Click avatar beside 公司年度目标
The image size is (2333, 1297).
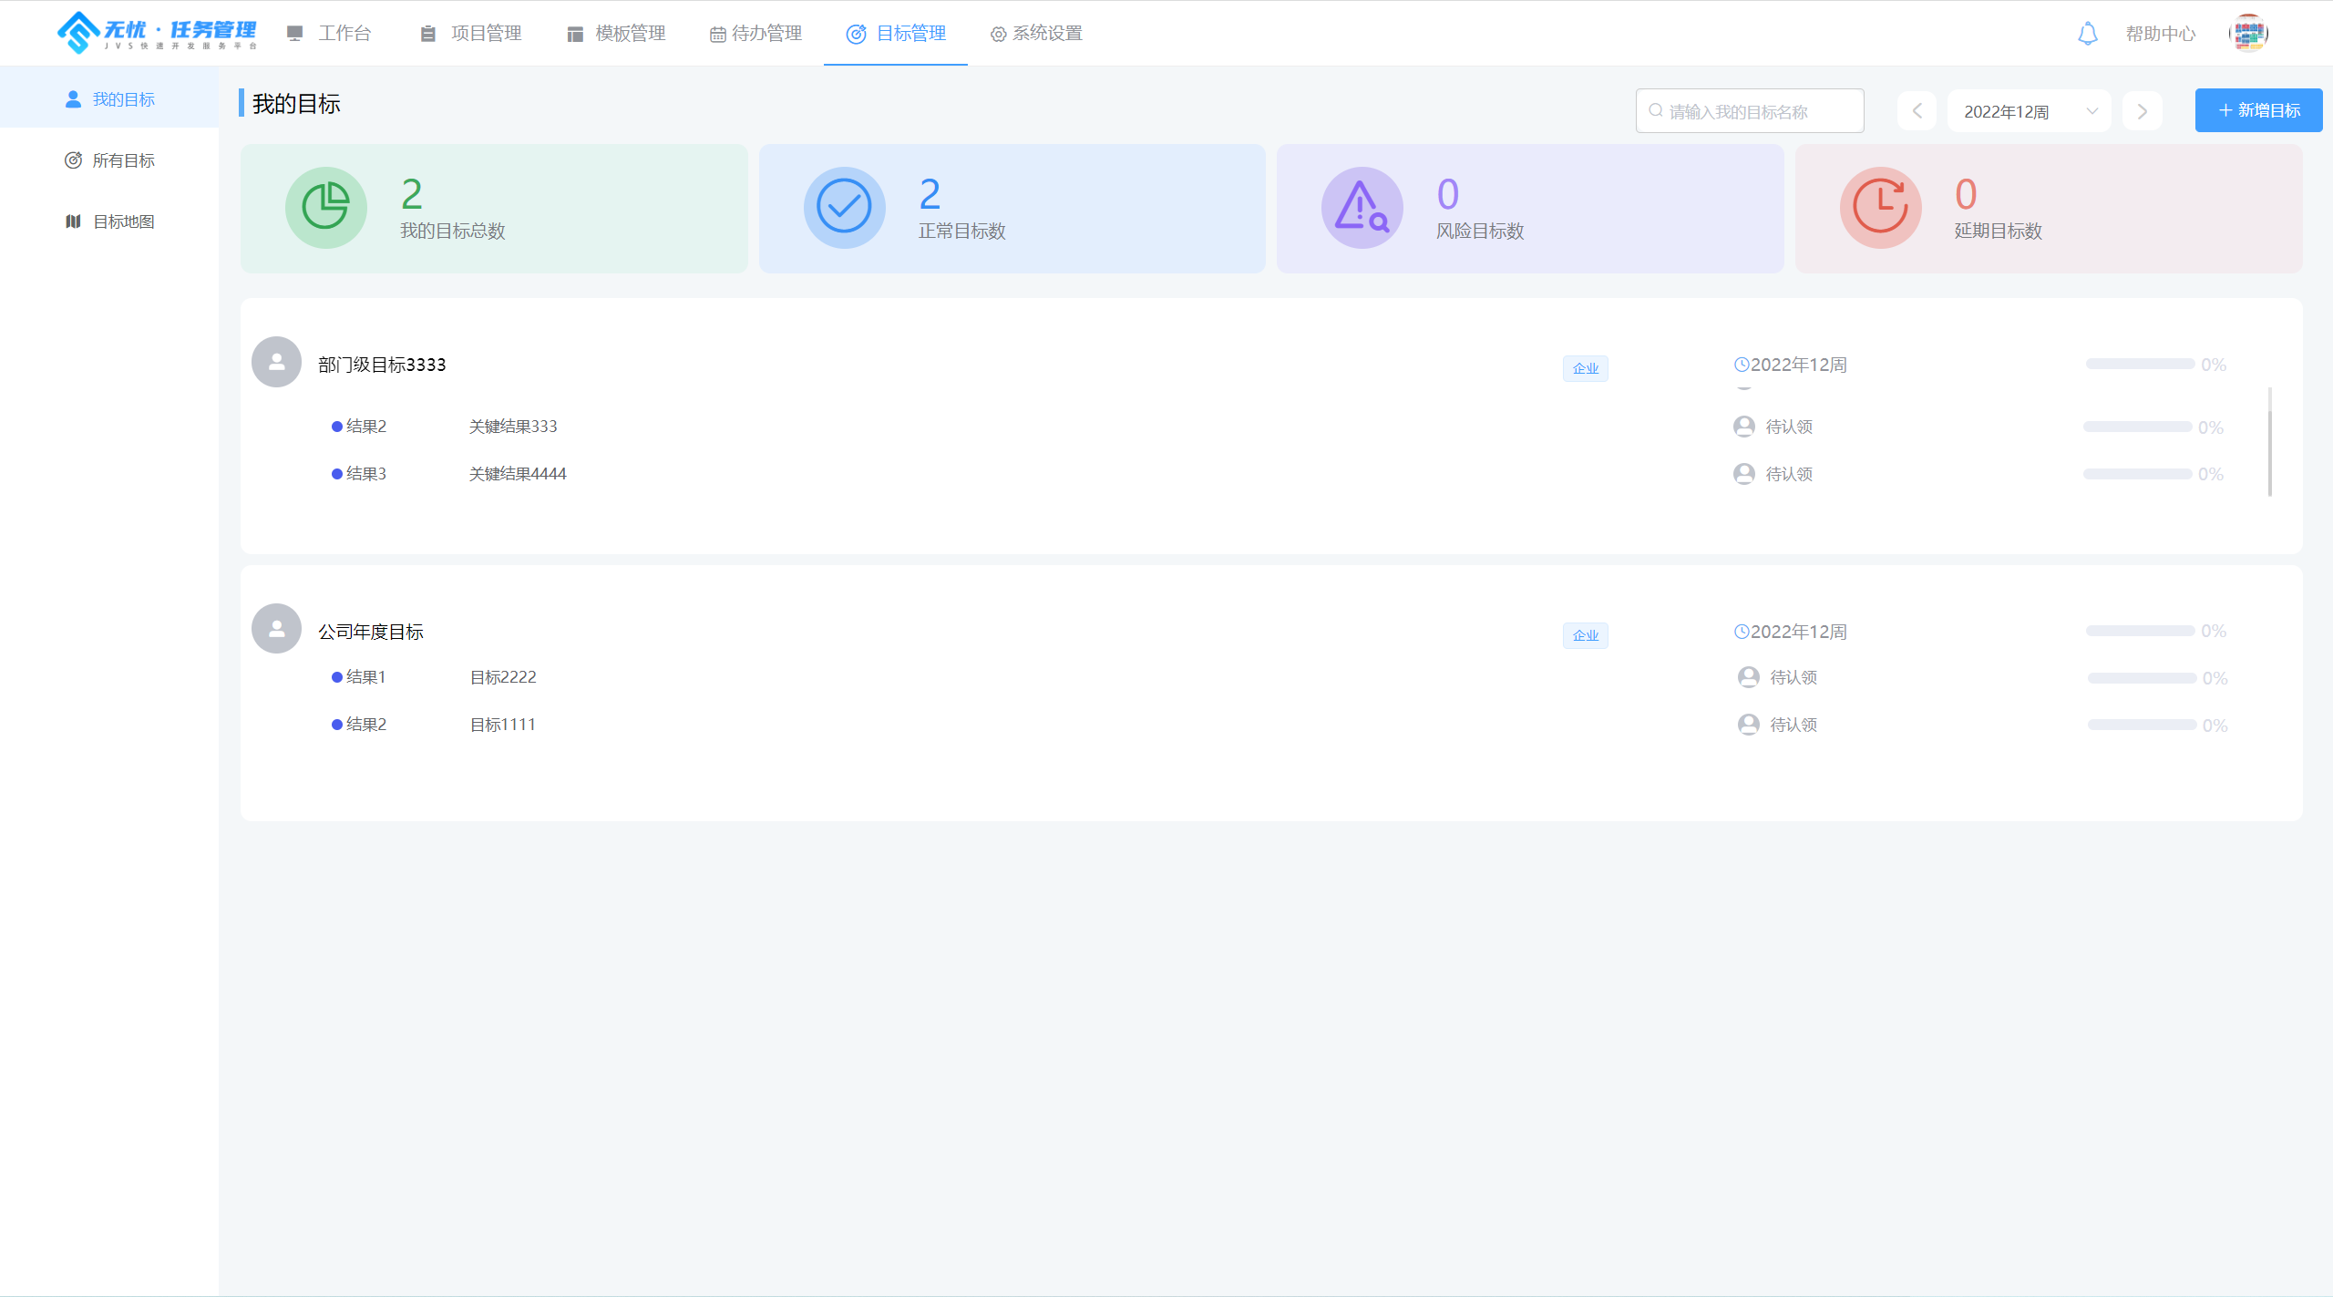(276, 629)
